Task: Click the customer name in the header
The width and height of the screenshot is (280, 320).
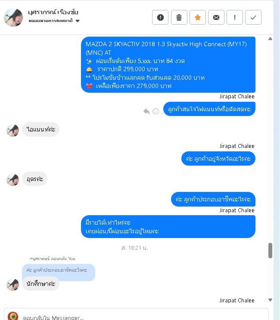Action: [x=53, y=12]
